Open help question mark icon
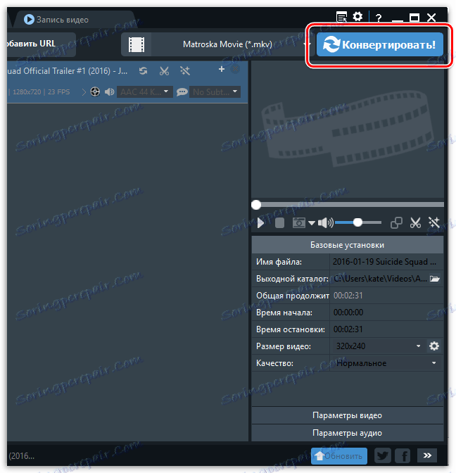This screenshot has height=473, width=456. (x=379, y=18)
